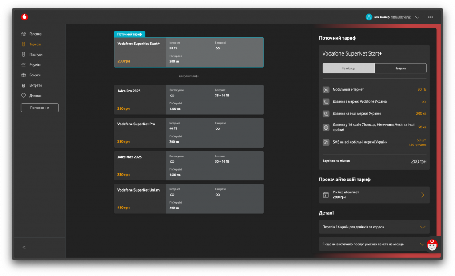Viewport: 455px width, 276px height.
Task: Open the three-dots more options menu
Action: (x=431, y=17)
